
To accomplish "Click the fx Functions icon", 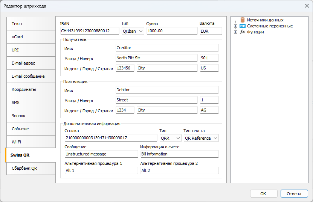I will [242, 32].
